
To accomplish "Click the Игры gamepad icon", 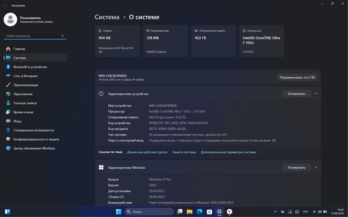I will pyautogui.click(x=8, y=121).
